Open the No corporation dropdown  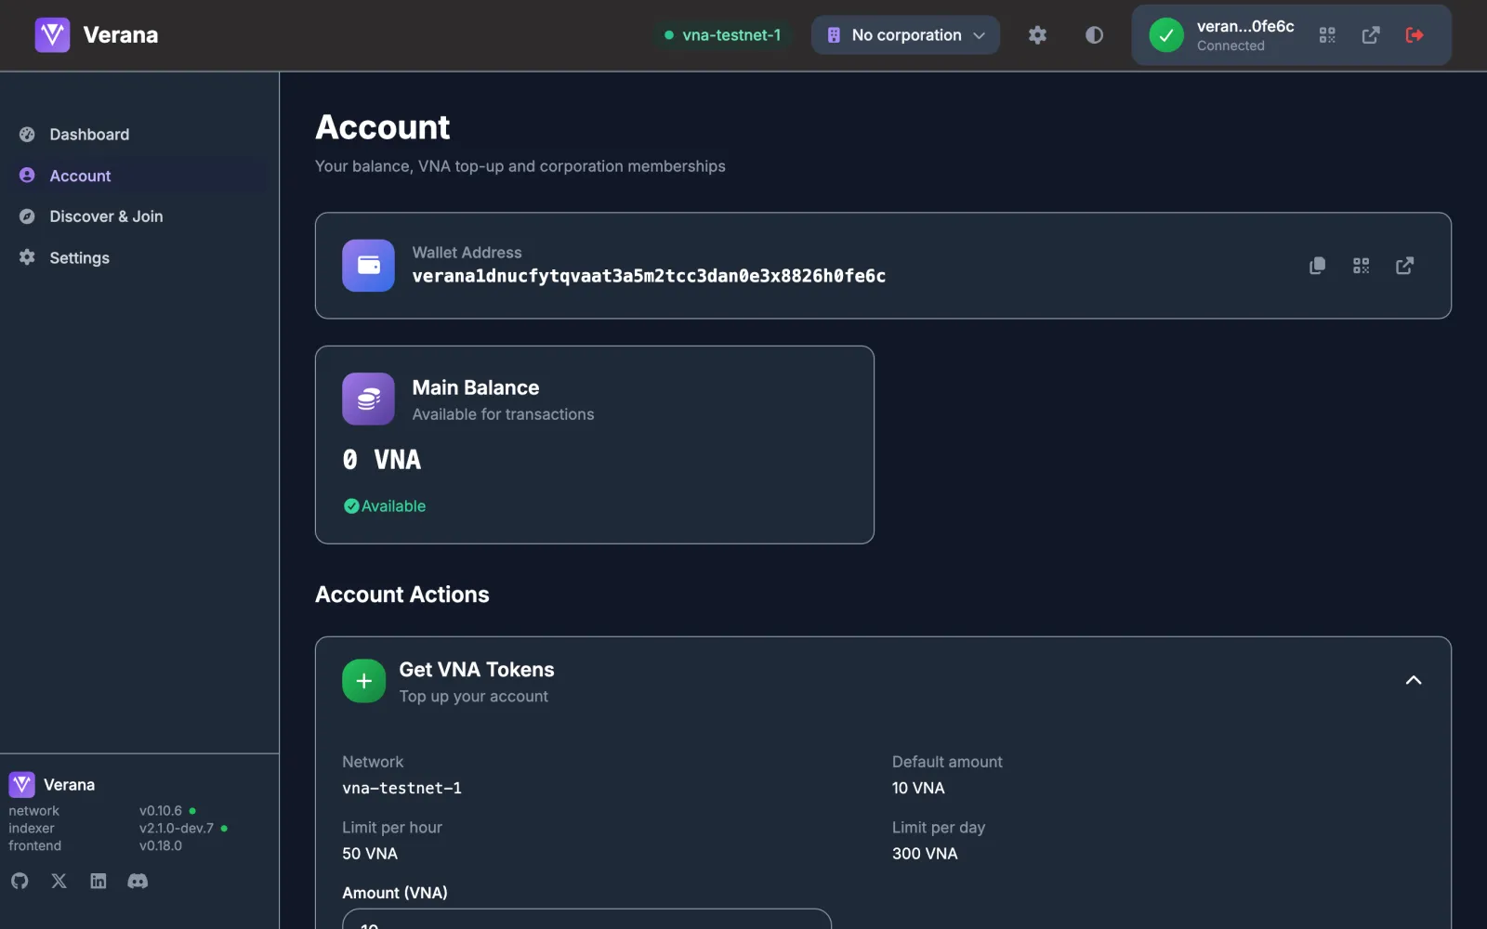pos(905,35)
